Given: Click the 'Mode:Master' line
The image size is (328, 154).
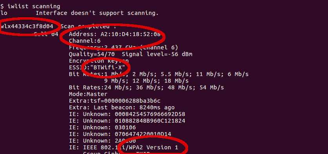Looking at the screenshot, I should coord(88,94).
